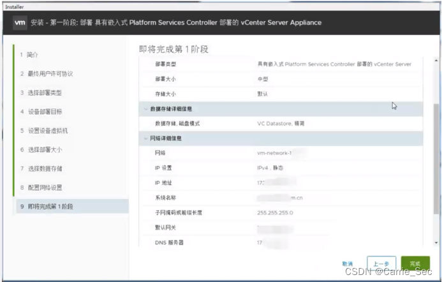Click the 取消 cancel link
This screenshot has width=442, height=282.
tap(347, 263)
